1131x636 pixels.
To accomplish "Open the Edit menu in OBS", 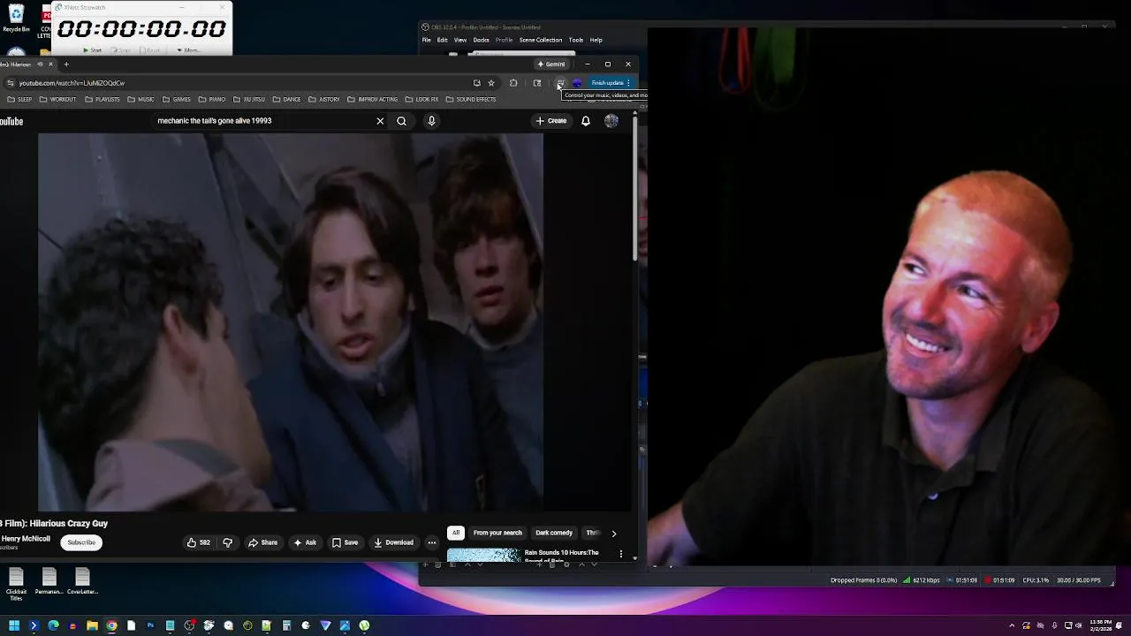I will coord(442,40).
